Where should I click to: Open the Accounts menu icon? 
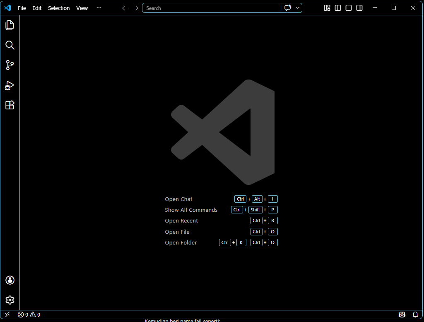pos(10,280)
